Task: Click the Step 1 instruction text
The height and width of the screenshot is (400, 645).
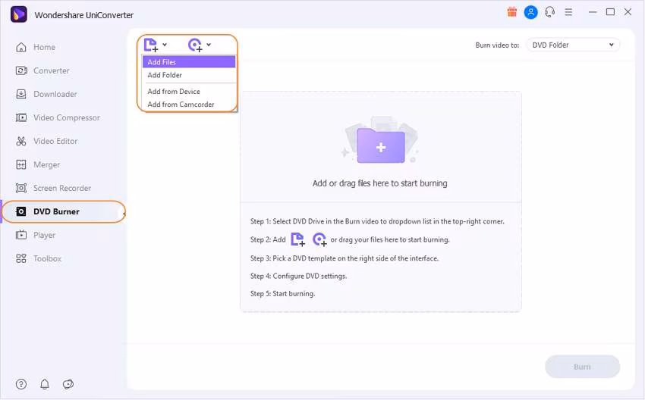Action: (x=377, y=221)
